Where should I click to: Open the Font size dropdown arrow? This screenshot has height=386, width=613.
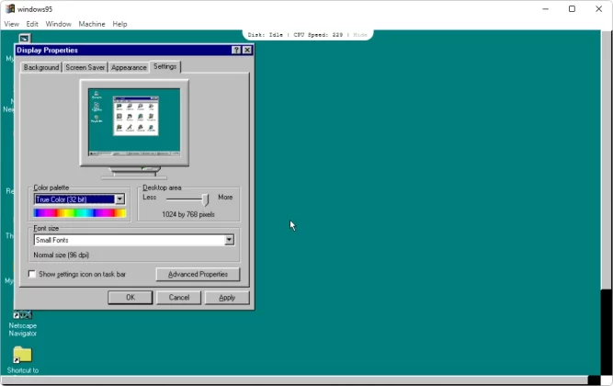[x=230, y=240]
